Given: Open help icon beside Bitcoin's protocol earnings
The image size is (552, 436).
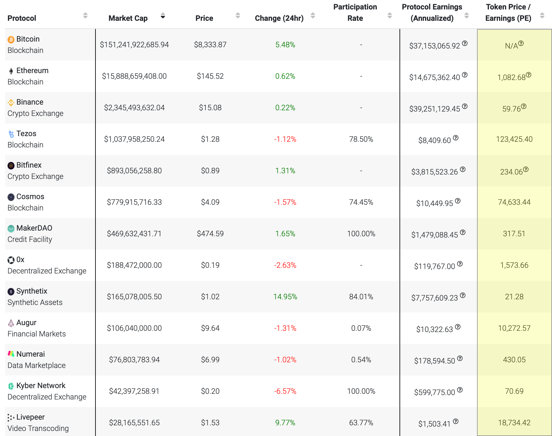Looking at the screenshot, I should coord(465,43).
